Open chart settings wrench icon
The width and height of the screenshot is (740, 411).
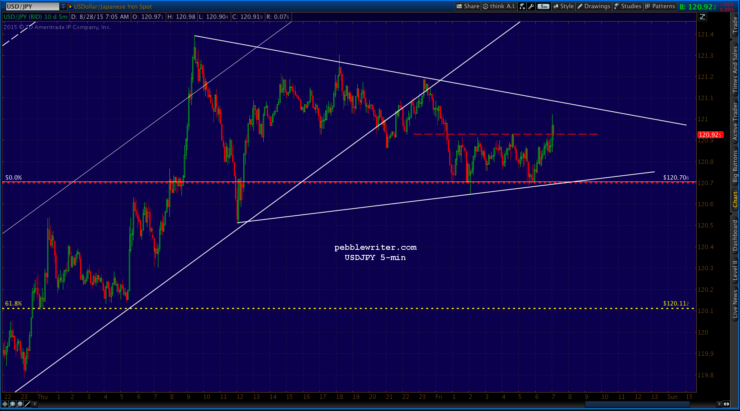(531, 6)
